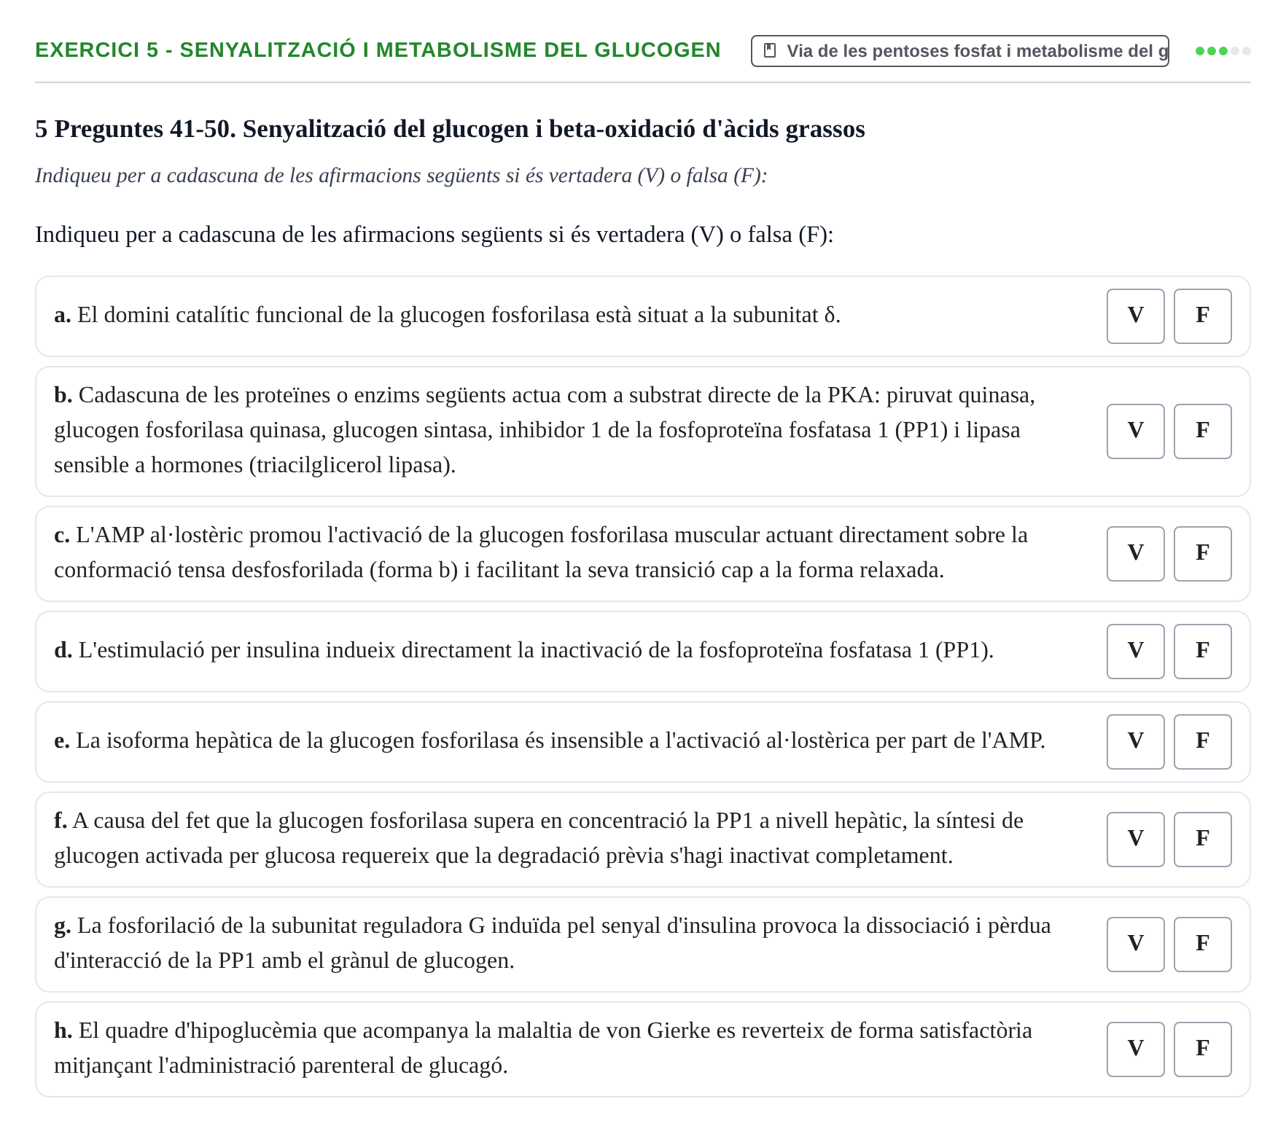Image resolution: width=1286 pixels, height=1134 pixels.
Task: Select V for statement b about PKA substrates
Action: pos(1135,431)
